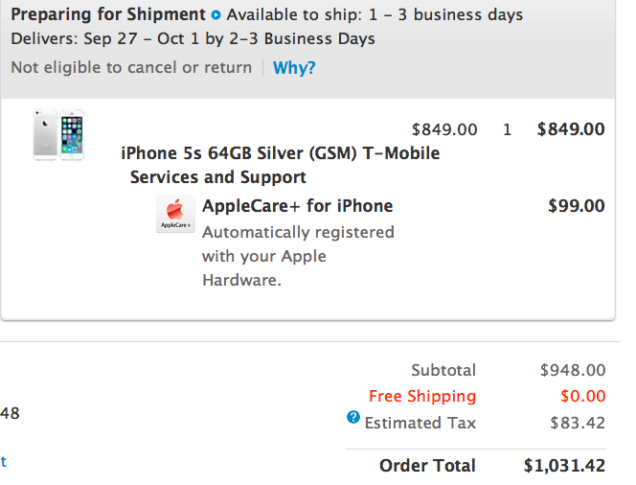
Task: Click the AppleCare+ red logo icon
Action: pos(174,214)
